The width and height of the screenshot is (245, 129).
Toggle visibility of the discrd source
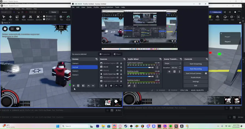click(118, 67)
